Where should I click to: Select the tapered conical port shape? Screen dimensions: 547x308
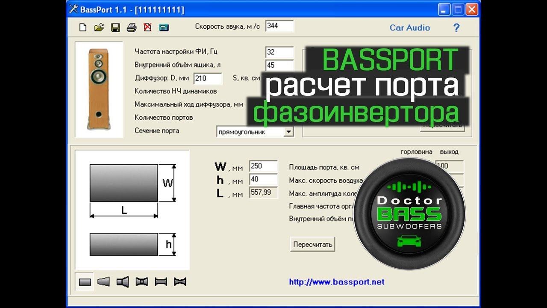(103, 281)
